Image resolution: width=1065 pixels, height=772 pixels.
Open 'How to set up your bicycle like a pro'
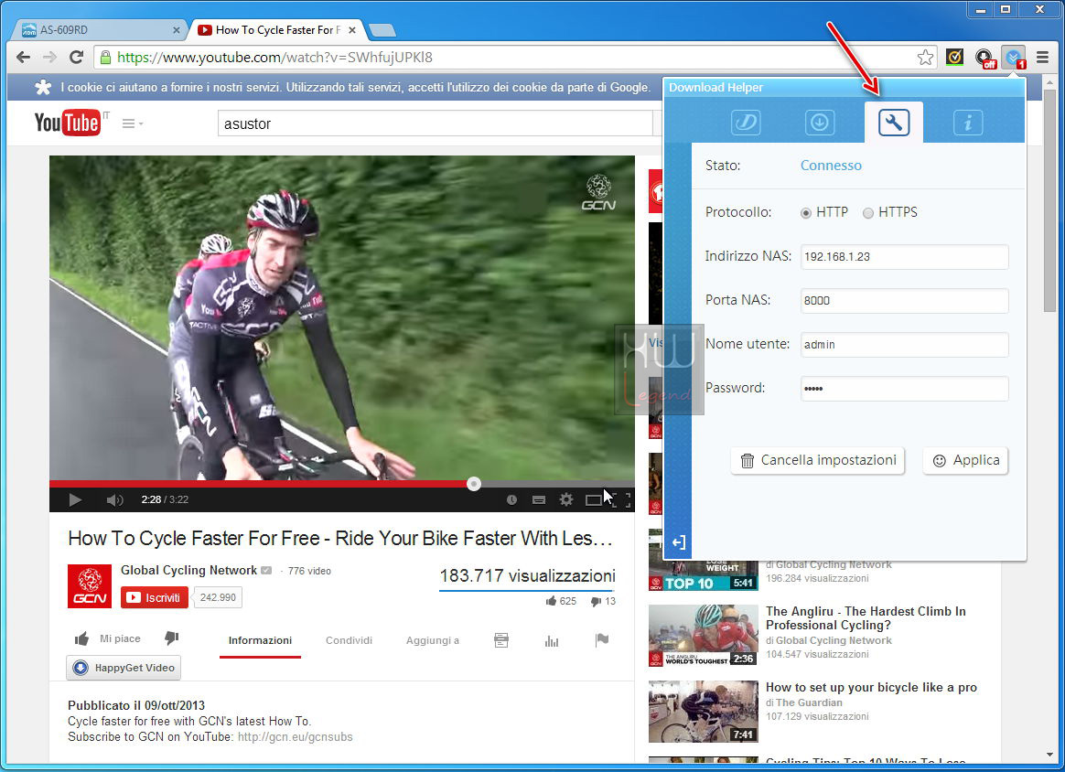871,687
